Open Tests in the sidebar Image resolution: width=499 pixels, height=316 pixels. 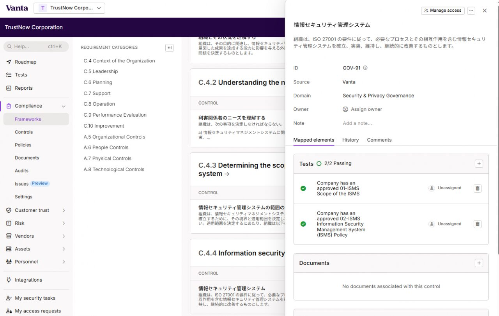[21, 75]
